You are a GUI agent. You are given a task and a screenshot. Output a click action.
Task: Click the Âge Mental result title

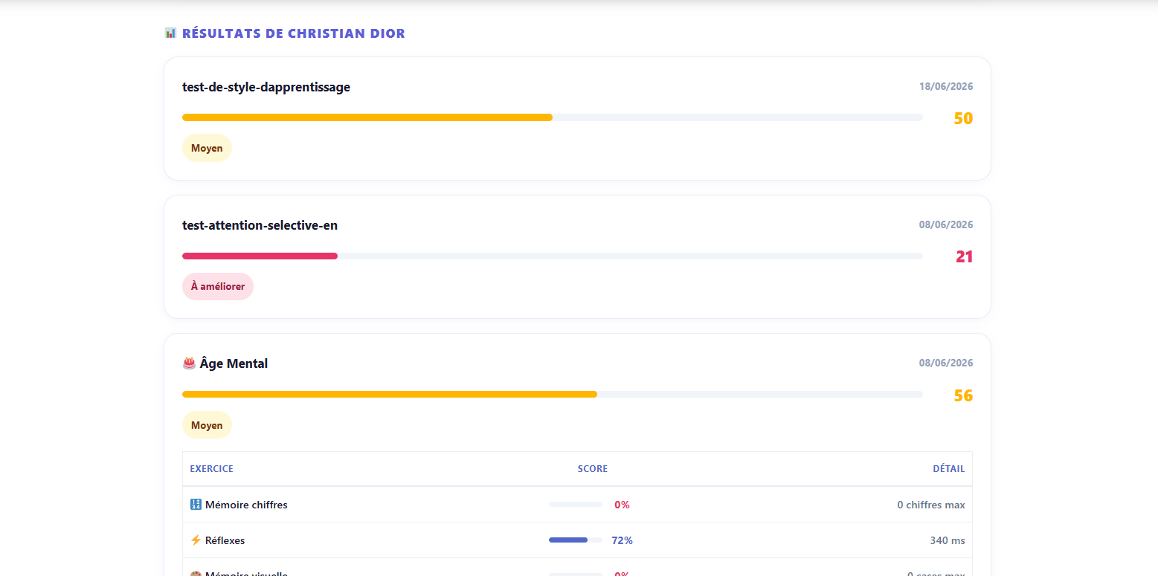pos(234,363)
